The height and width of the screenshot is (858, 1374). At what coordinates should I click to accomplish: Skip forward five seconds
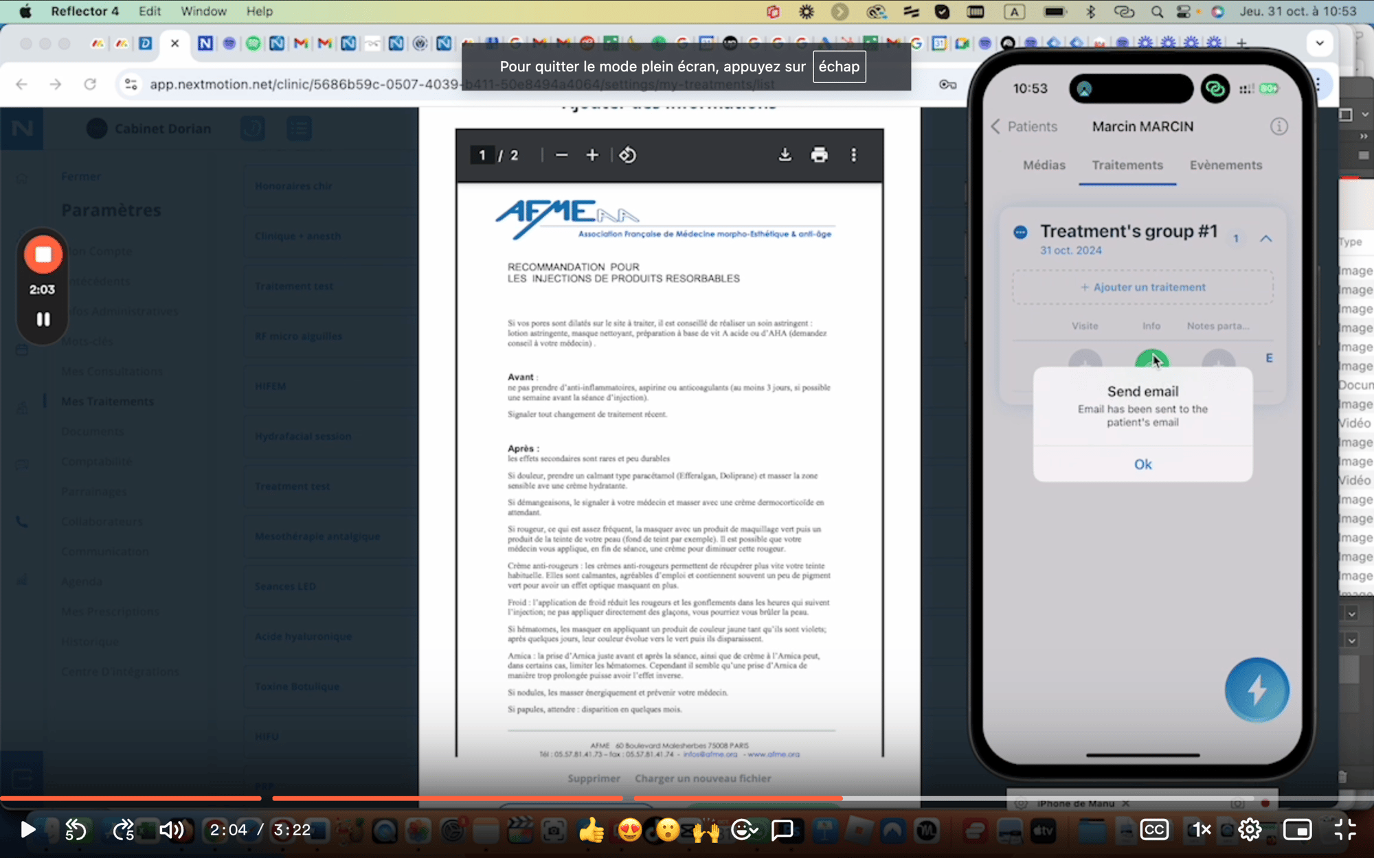point(124,829)
